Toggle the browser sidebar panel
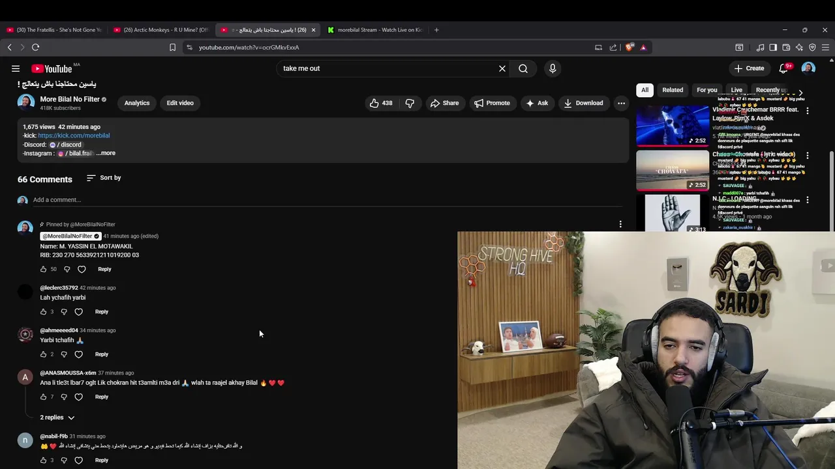This screenshot has width=835, height=469. tap(773, 48)
